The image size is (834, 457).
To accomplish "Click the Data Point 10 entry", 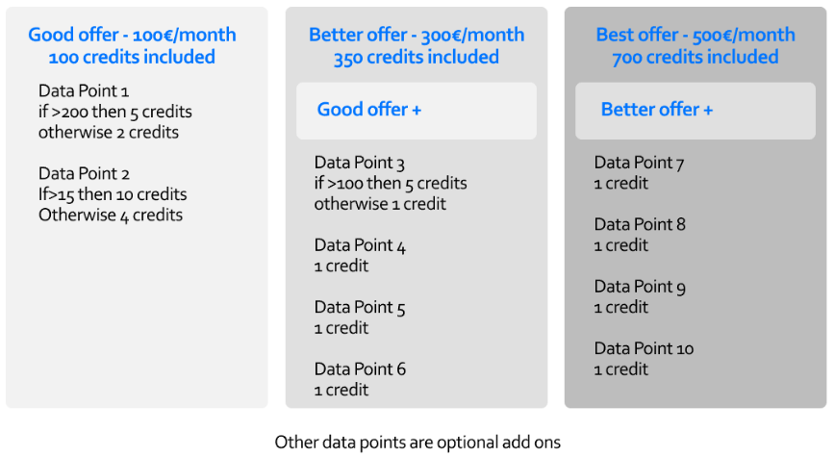I will coord(644,348).
